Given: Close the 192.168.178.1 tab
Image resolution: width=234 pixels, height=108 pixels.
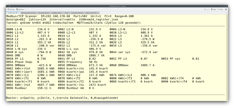Looking at the screenshot, I should (98, 13).
